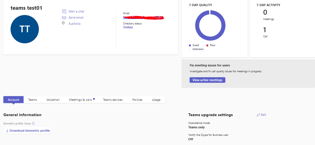The image size is (315, 145).
Task: Click the Good legend color square
Action: coord(190,46)
